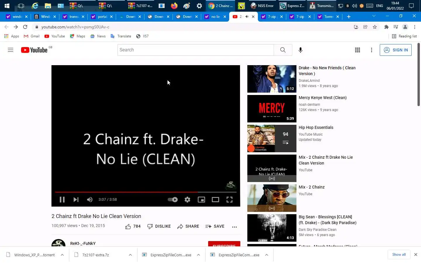Open IIS7 bookmark

point(142,36)
